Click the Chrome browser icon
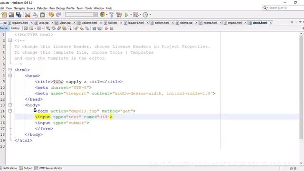 [103, 15]
